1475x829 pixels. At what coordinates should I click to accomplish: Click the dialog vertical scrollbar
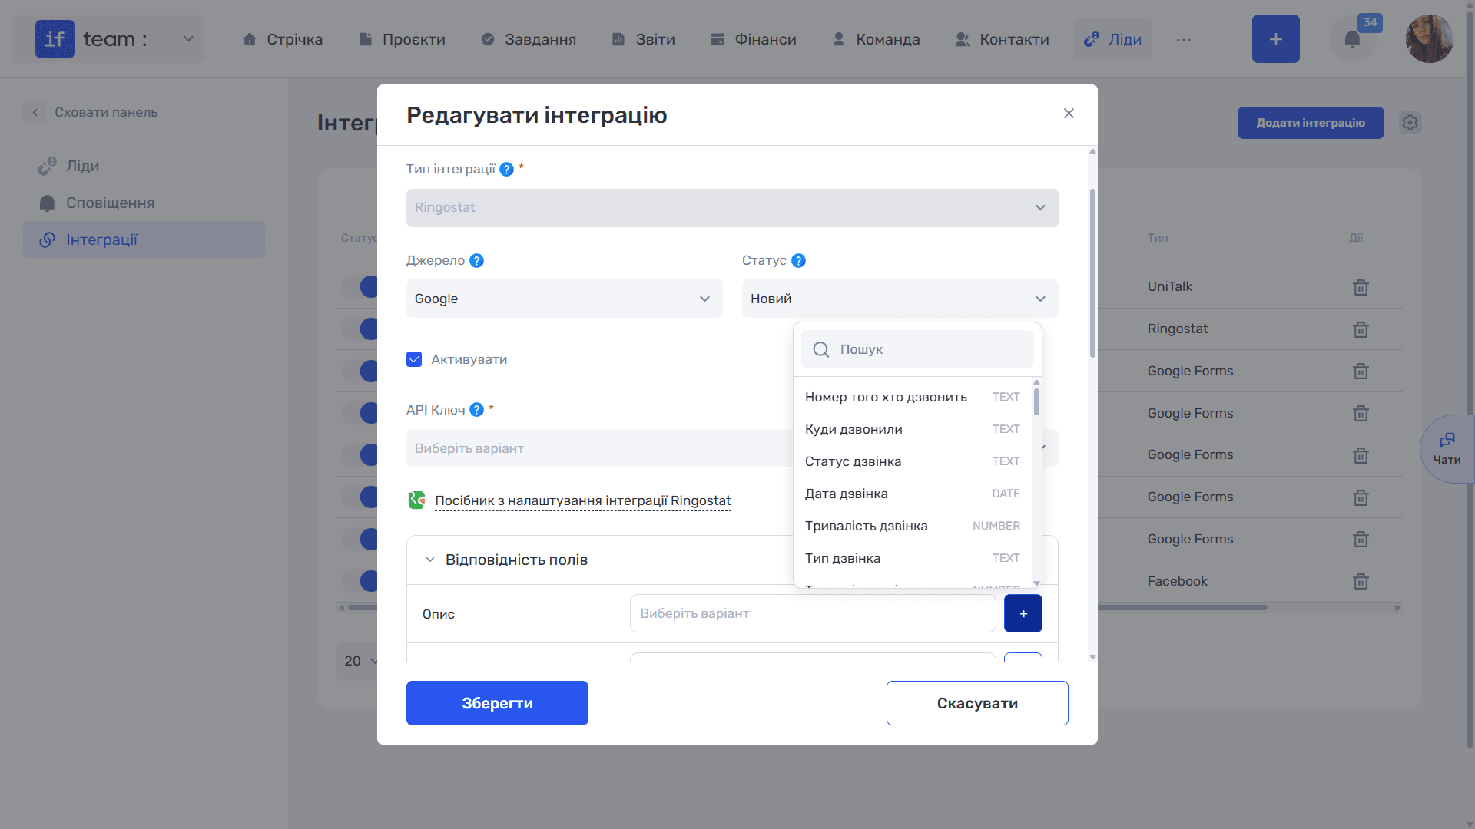(x=1092, y=273)
